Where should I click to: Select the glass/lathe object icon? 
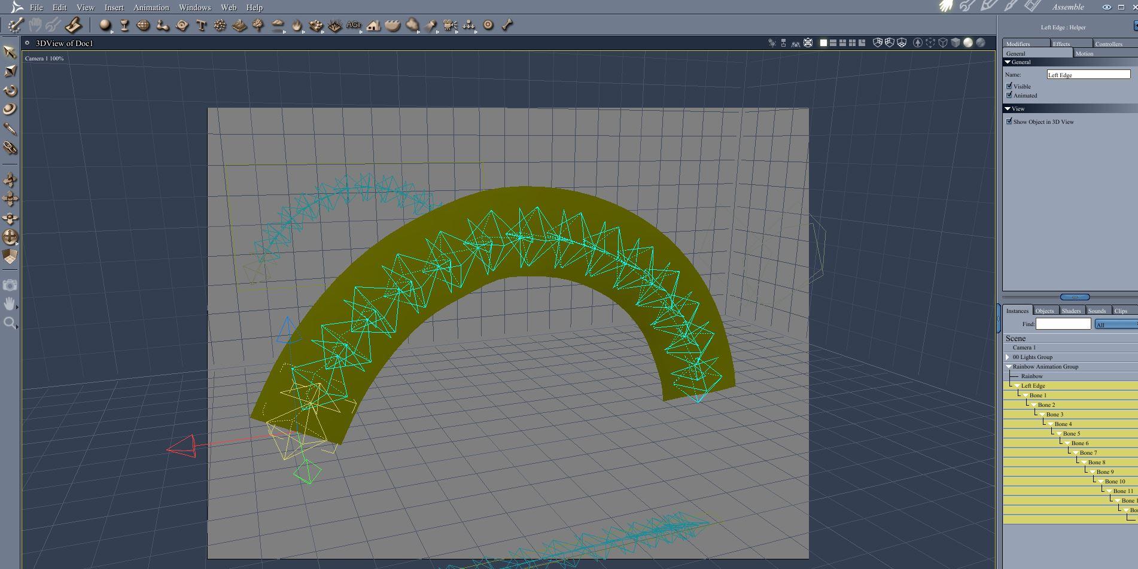coord(124,25)
